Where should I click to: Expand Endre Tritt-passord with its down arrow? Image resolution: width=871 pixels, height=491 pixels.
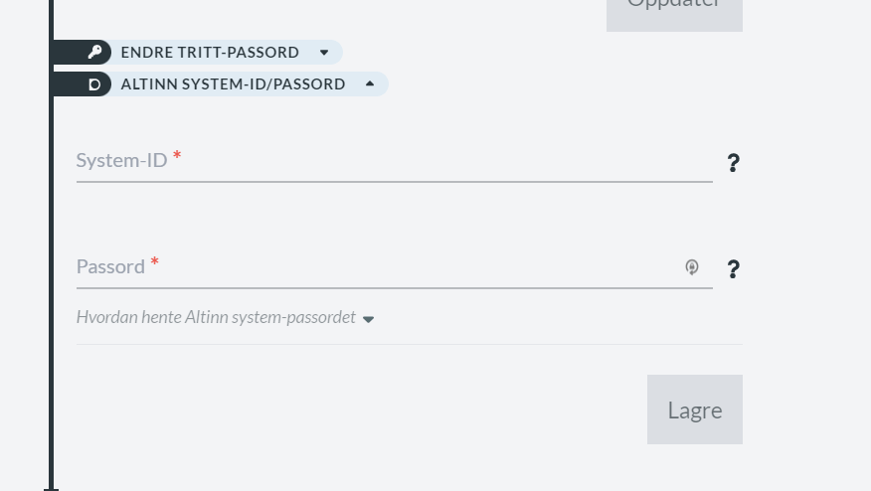point(324,53)
